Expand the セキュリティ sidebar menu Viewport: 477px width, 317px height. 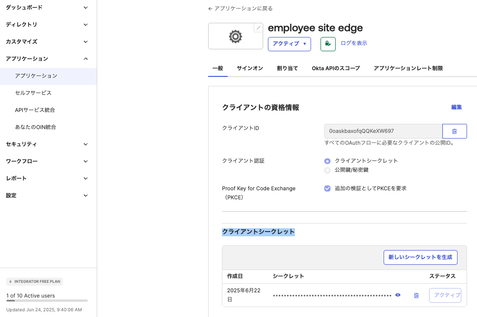tap(47, 144)
